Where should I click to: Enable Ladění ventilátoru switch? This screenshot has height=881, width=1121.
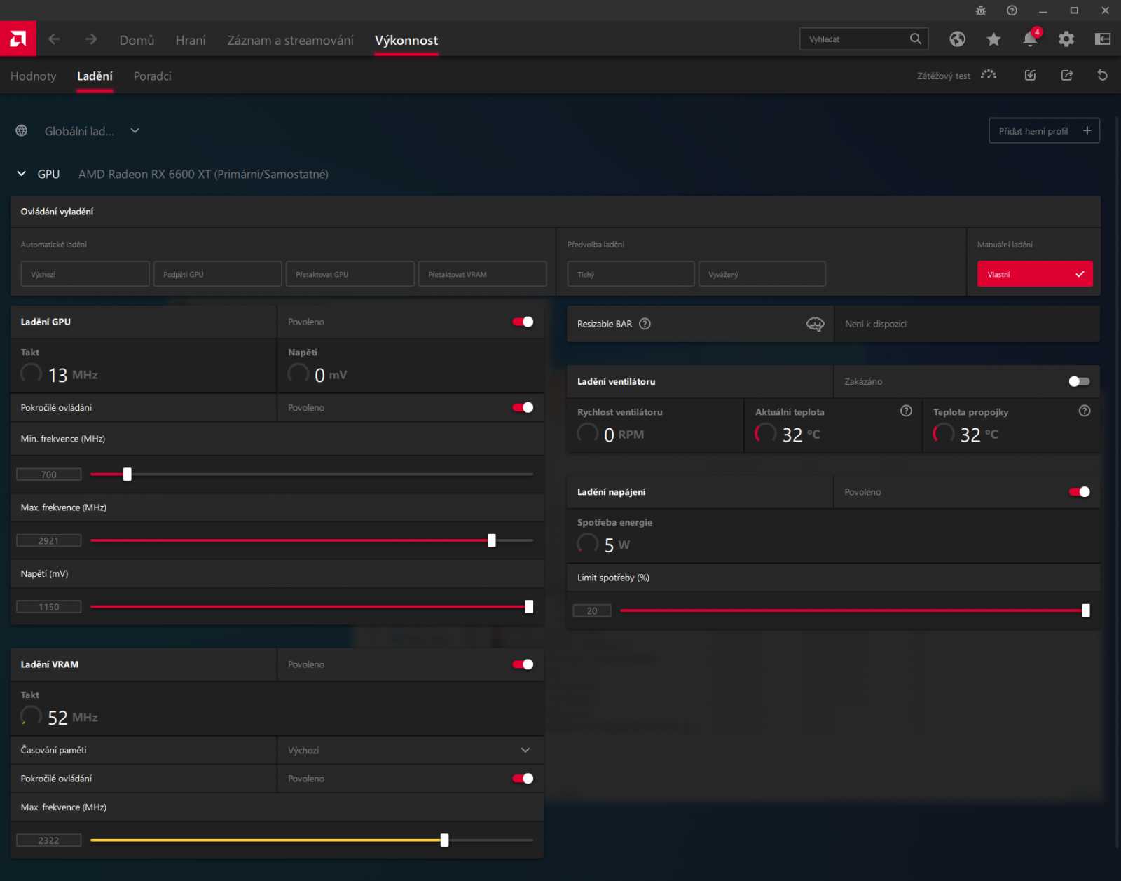1079,381
